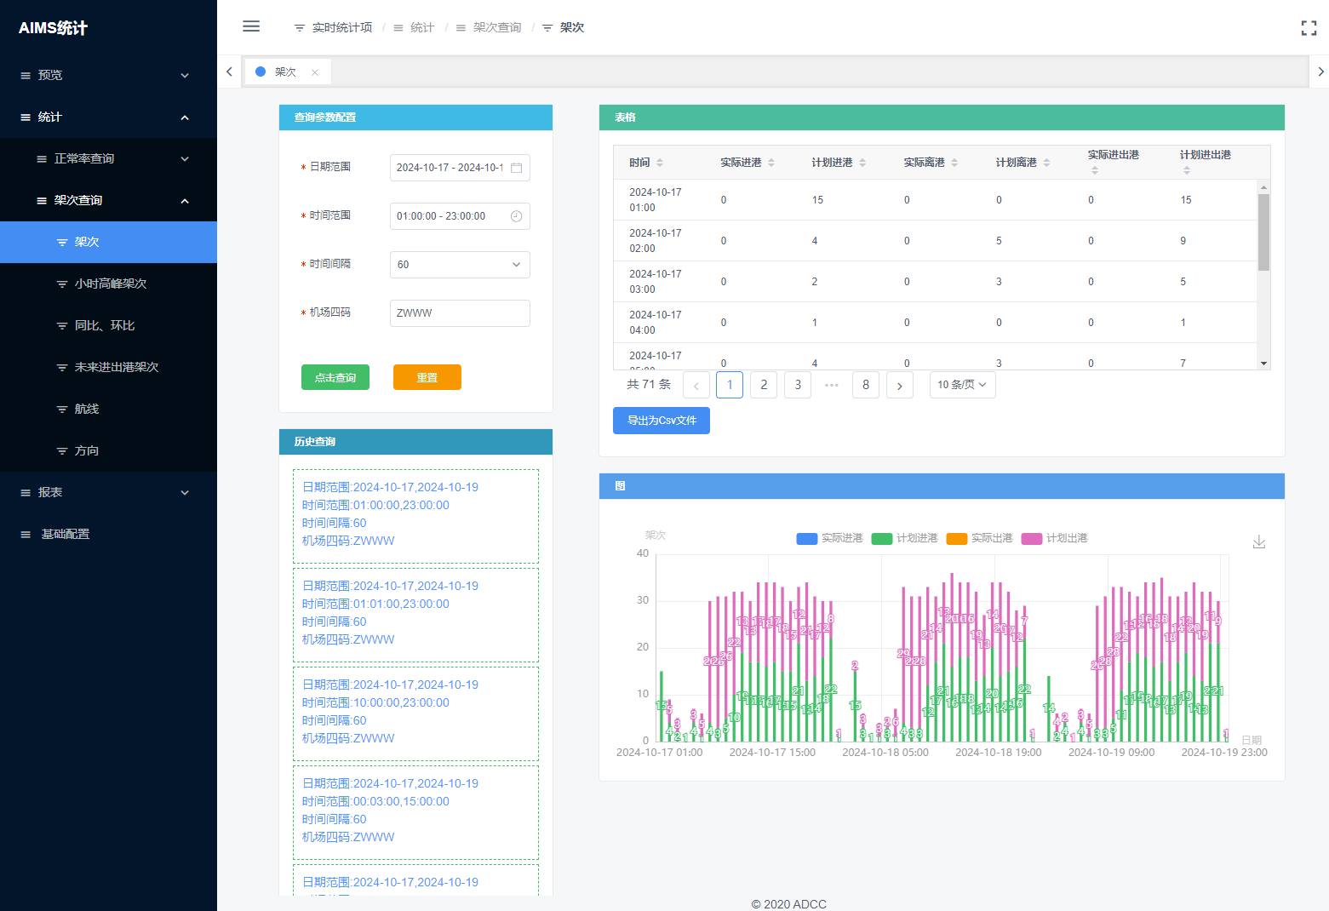The height and width of the screenshot is (911, 1329).
Task: Open the date range calendar picker
Action: pos(516,168)
